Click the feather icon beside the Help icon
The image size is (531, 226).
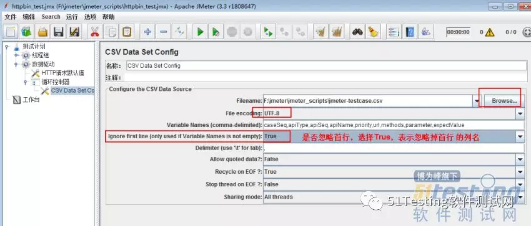426,32
